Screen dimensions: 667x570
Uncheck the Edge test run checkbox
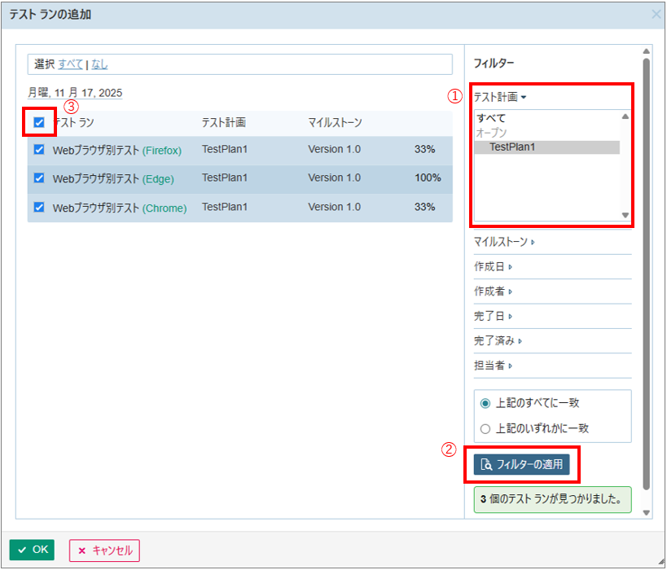(x=39, y=178)
